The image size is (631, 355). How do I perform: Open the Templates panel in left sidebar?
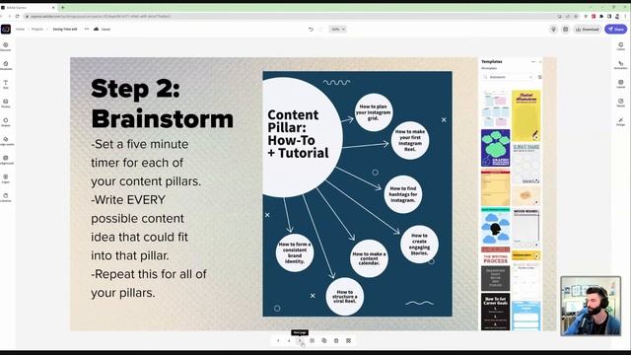(6, 66)
